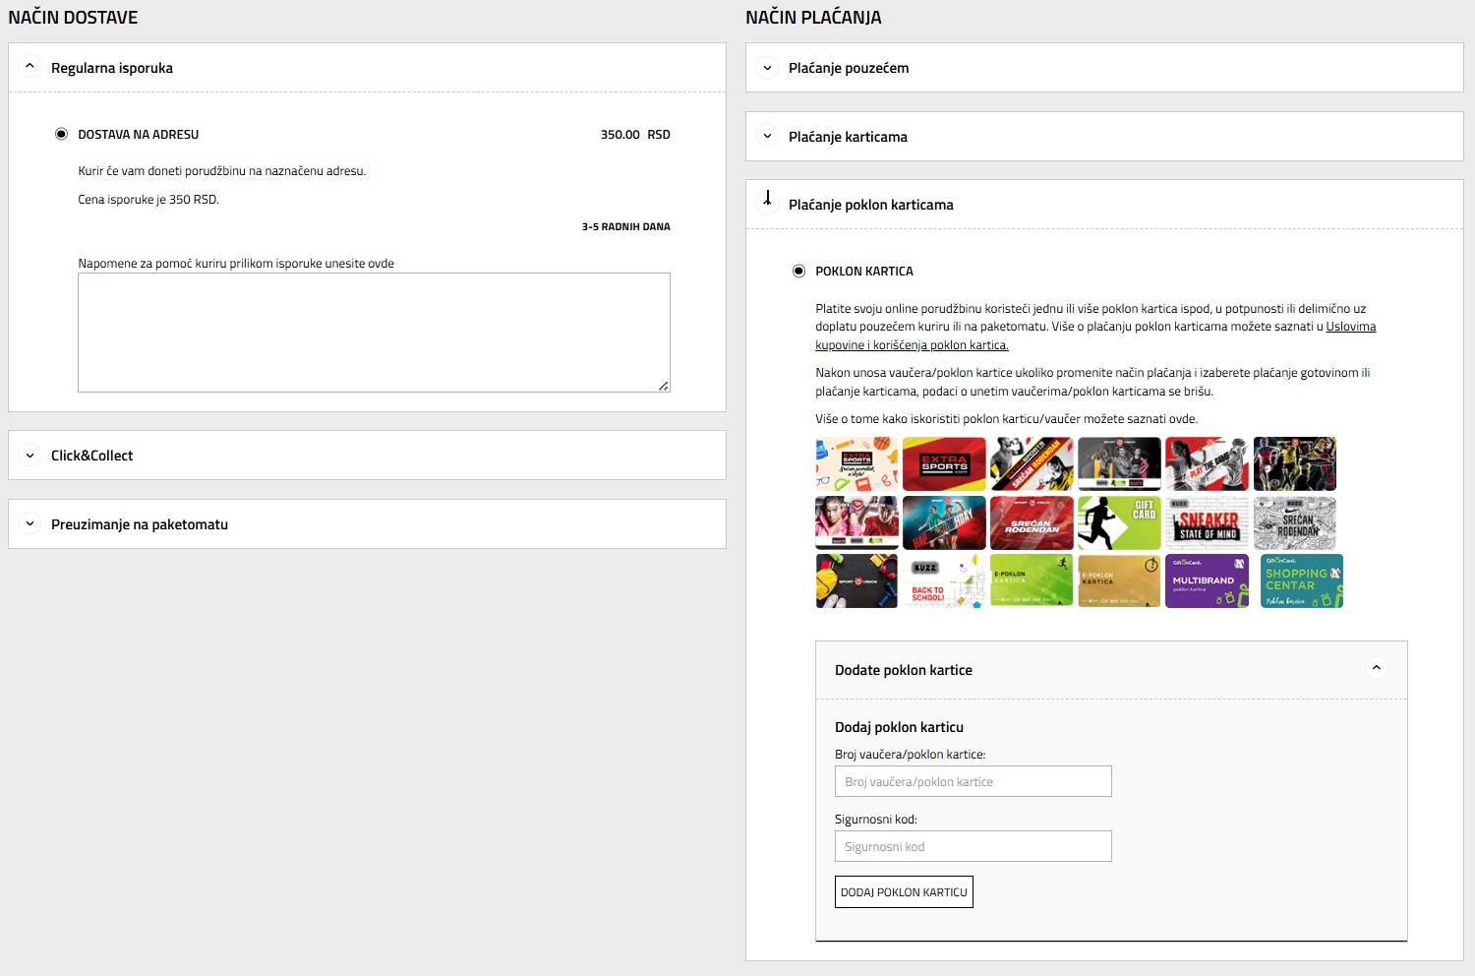Click the 'Broj vaučera/poklon kartice' input field
1475x976 pixels.
tap(973, 781)
